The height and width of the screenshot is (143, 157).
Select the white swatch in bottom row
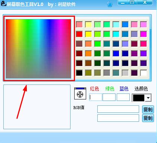[x=144, y=73]
